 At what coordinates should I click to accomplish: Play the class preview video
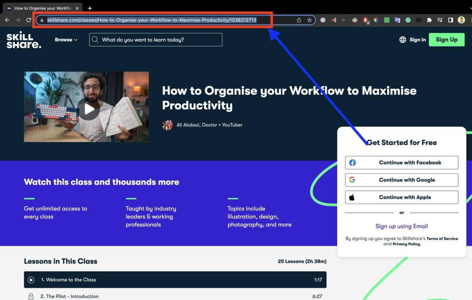(x=88, y=109)
